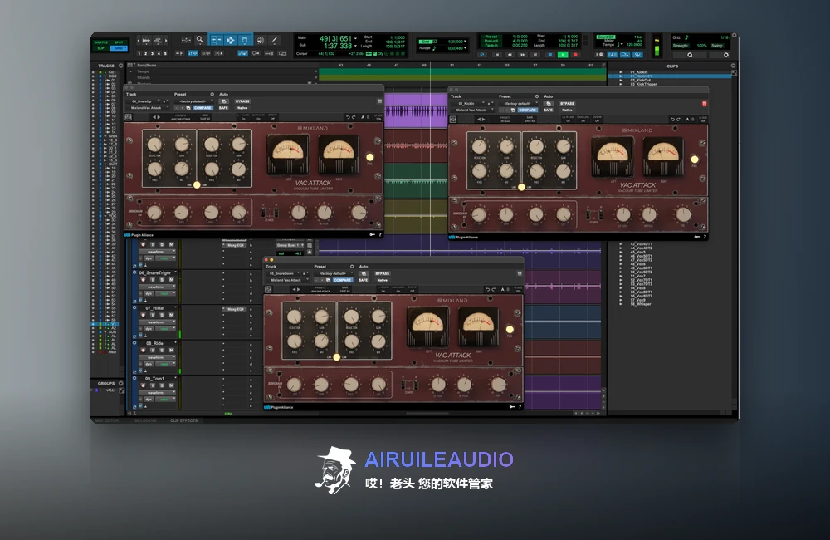Adjust left Gain knob in 01_KickIn plugin
The height and width of the screenshot is (540, 830).
[506, 145]
